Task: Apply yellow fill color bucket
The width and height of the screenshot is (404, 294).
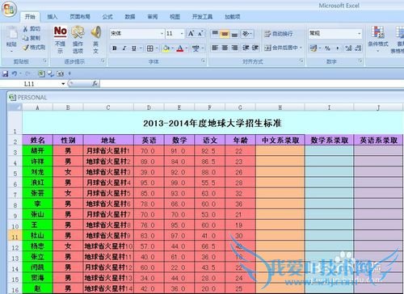Action: [166, 48]
